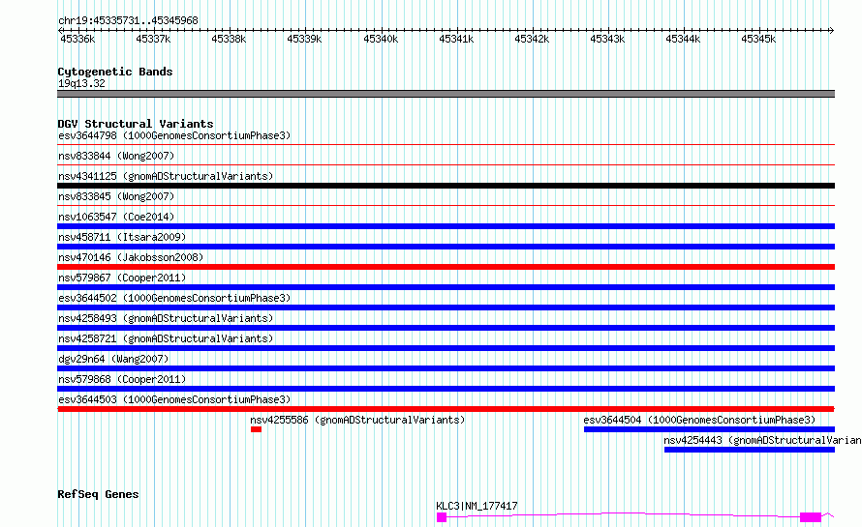
Task: Click the 45340k ruler tick label
Action: click(x=381, y=39)
